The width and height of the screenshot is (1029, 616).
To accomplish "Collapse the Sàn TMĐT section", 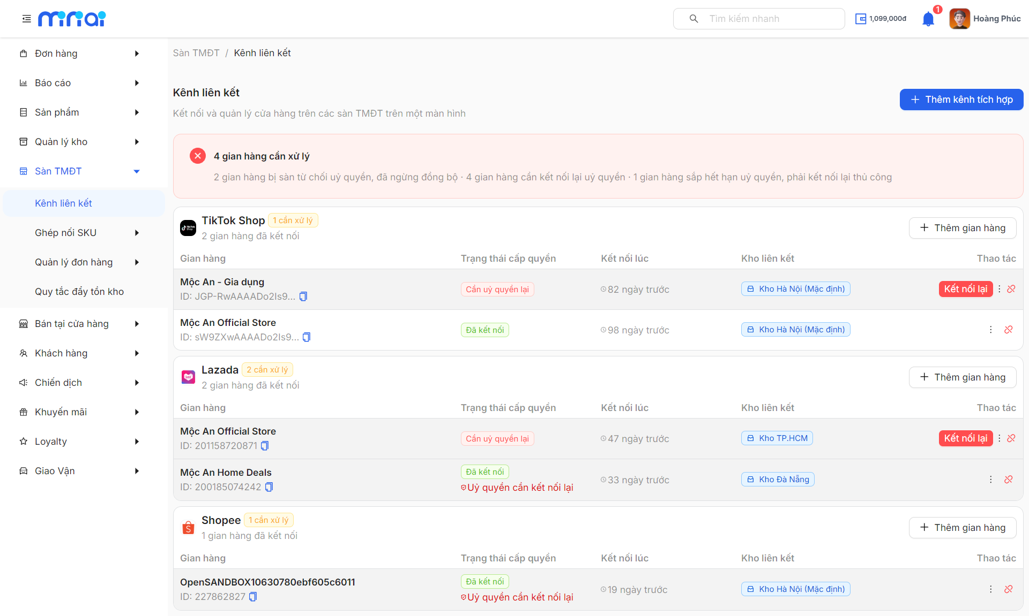I will 80,171.
